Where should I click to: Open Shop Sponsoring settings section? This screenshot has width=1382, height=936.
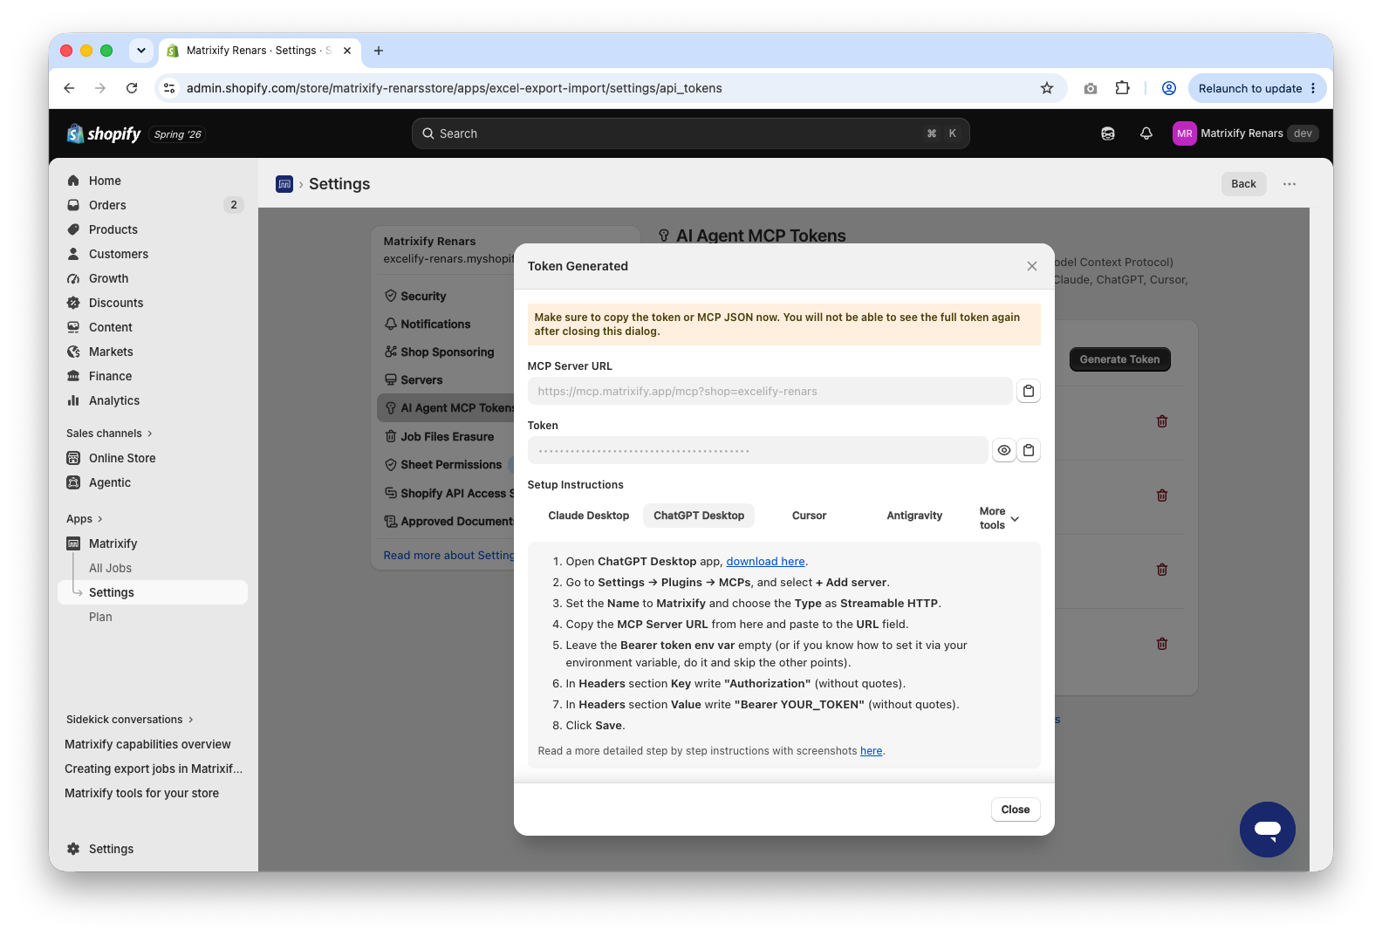click(447, 352)
